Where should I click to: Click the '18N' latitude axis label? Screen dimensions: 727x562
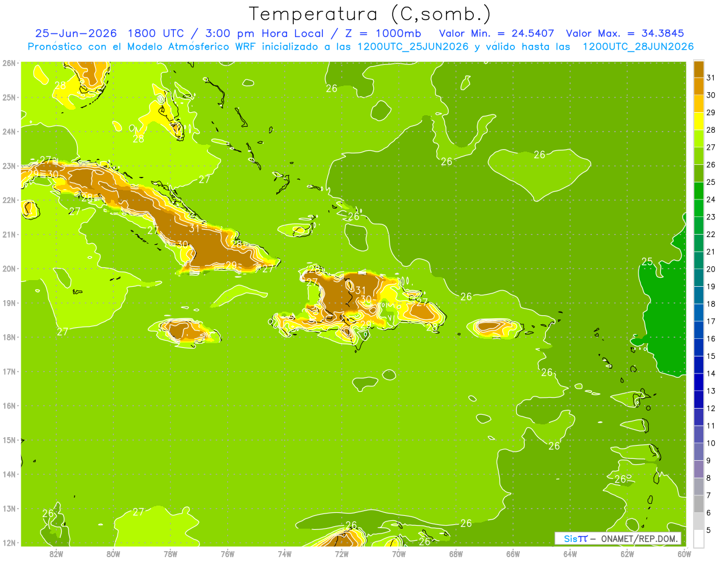(x=9, y=337)
